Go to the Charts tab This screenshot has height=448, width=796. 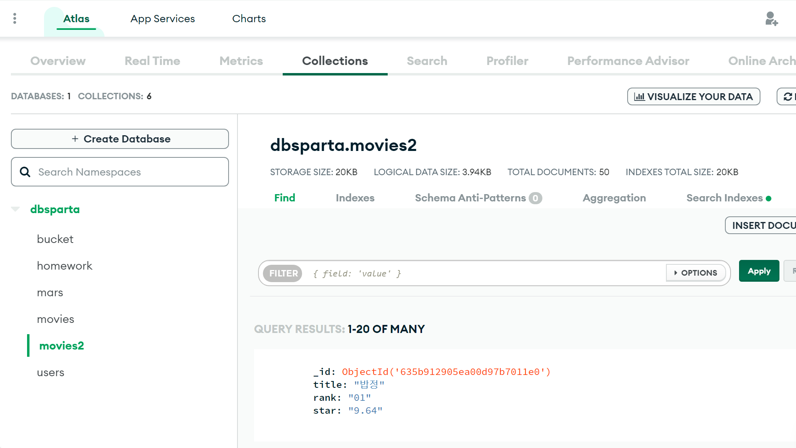249,19
